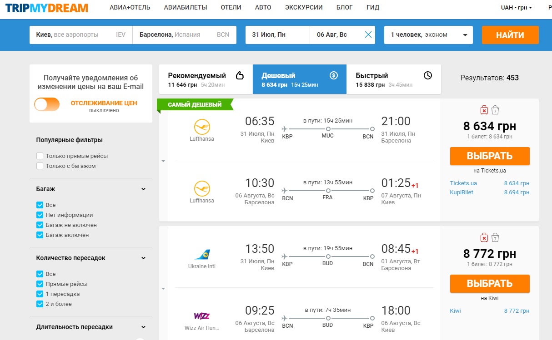This screenshot has width=552, height=340.
Task: Click thumbs-up icon on Рекомендуемый tab
Action: coord(240,75)
